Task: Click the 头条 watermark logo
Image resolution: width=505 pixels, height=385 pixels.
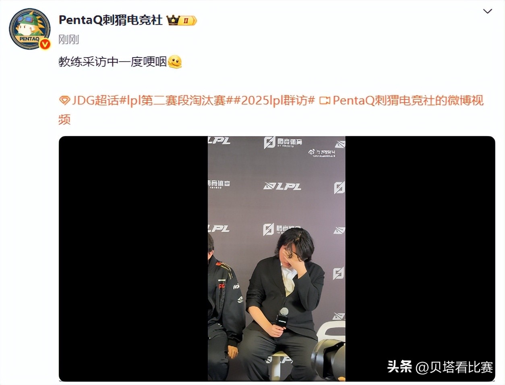Action: tap(399, 367)
